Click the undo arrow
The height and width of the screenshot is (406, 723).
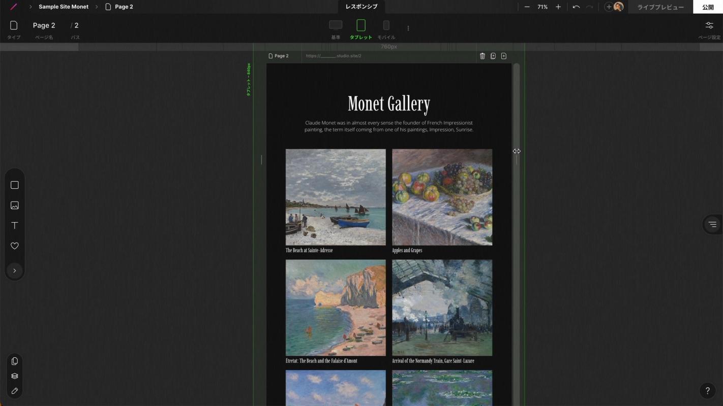coord(576,7)
